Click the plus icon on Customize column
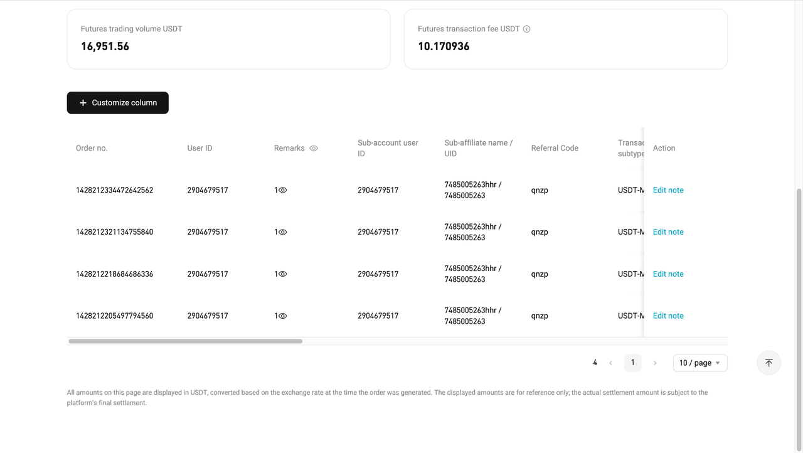Viewport: 803px width, 453px height. pyautogui.click(x=83, y=102)
